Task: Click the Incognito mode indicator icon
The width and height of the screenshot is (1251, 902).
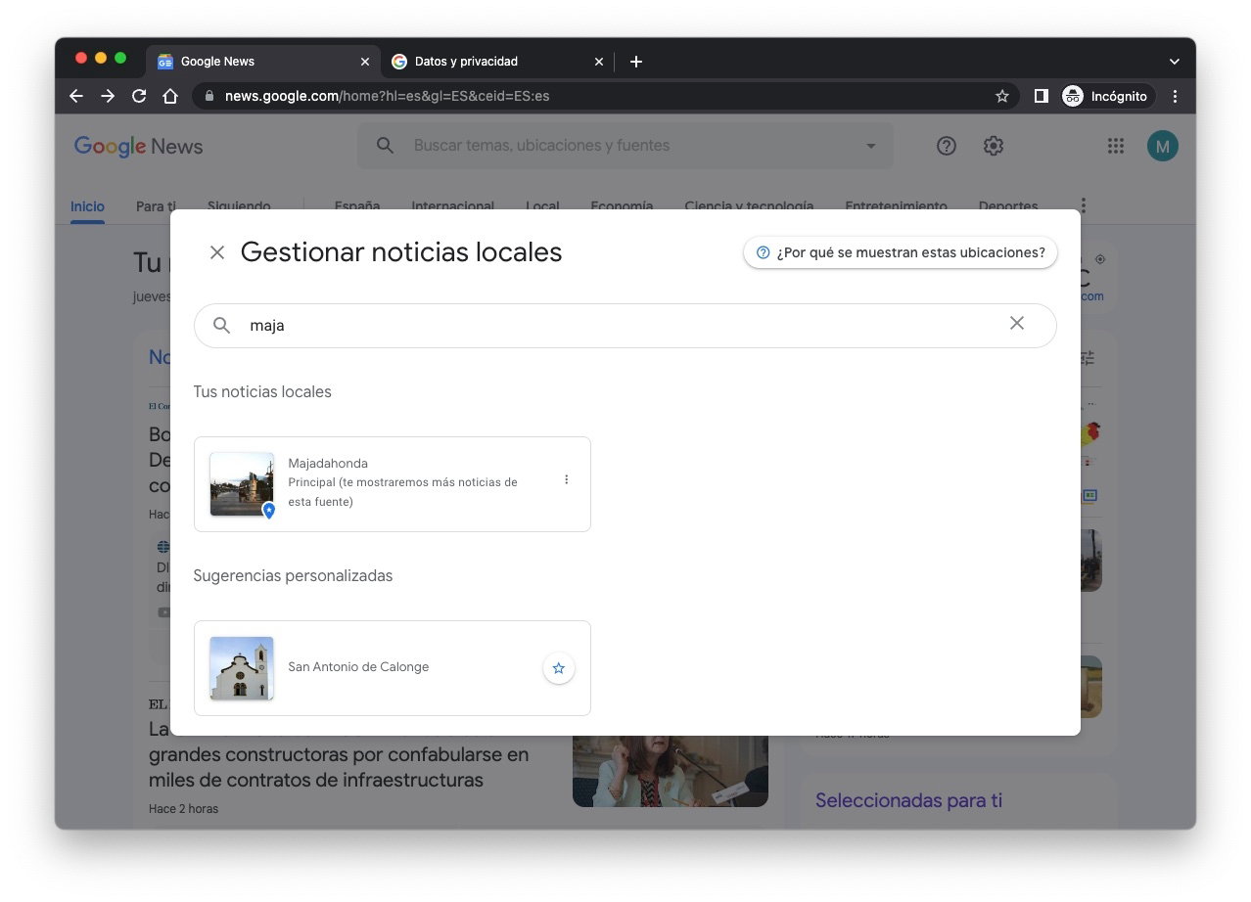Action: pyautogui.click(x=1072, y=96)
